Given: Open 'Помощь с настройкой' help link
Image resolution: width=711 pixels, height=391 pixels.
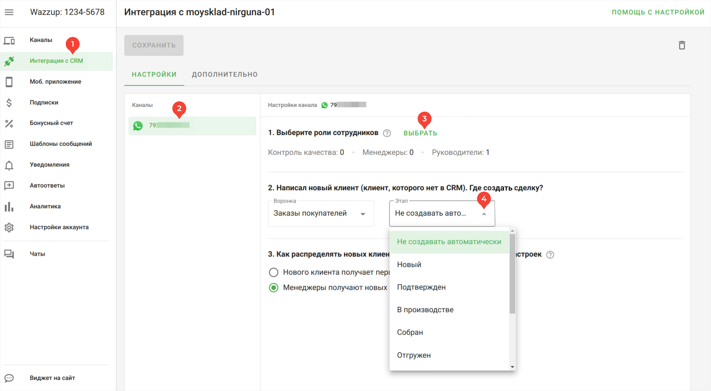Looking at the screenshot, I should (658, 12).
